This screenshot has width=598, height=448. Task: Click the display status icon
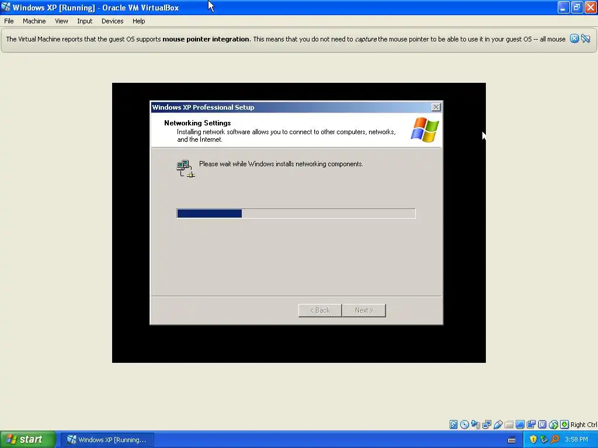click(x=520, y=425)
